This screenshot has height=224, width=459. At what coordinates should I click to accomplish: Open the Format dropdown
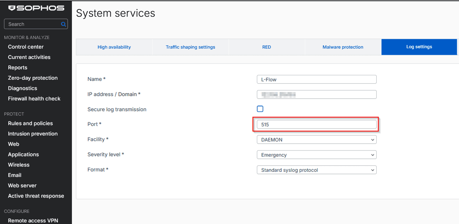[x=316, y=170]
